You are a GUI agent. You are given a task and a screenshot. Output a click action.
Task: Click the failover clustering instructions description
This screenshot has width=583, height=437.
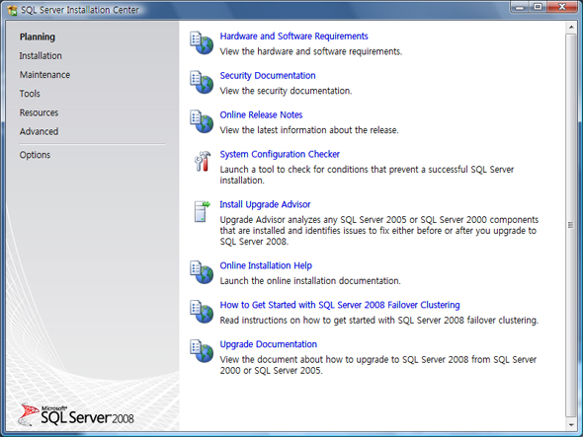378,321
